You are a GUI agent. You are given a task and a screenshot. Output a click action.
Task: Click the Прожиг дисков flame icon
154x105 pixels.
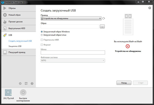tap(5, 22)
